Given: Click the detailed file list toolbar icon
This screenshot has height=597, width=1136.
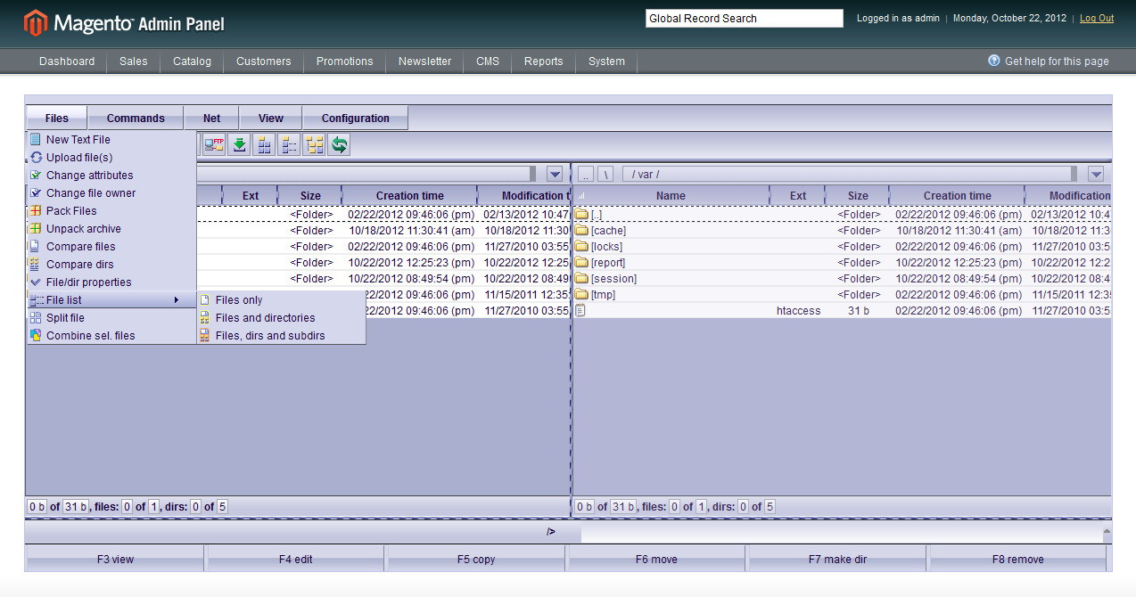Looking at the screenshot, I should [289, 145].
